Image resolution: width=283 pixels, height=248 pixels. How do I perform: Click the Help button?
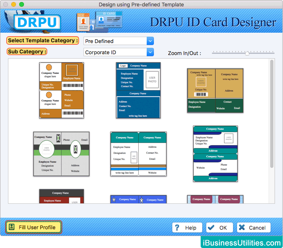187,228
